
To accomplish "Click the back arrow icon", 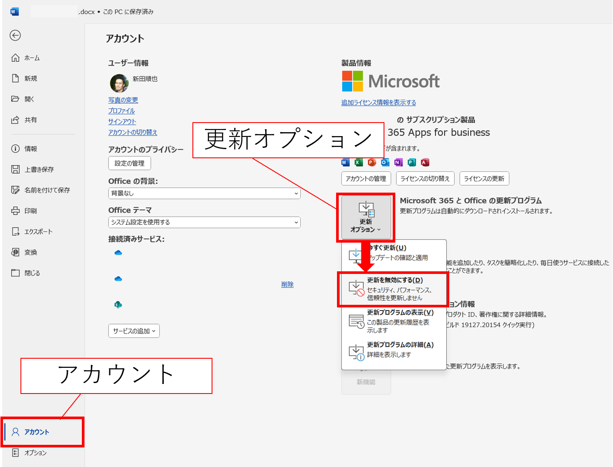I will (x=15, y=36).
